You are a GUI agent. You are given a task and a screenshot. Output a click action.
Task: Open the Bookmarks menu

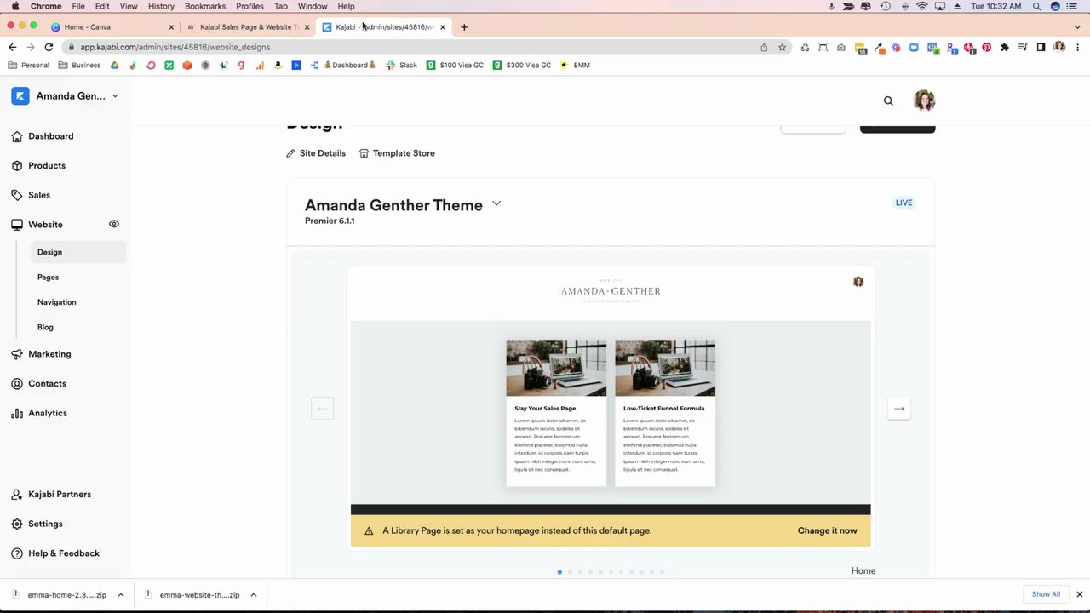point(205,6)
